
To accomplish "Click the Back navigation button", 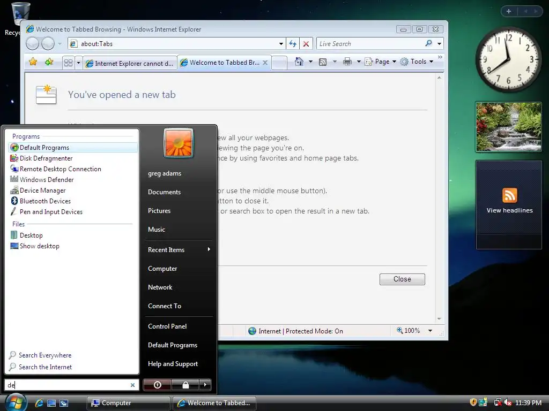I will [33, 44].
